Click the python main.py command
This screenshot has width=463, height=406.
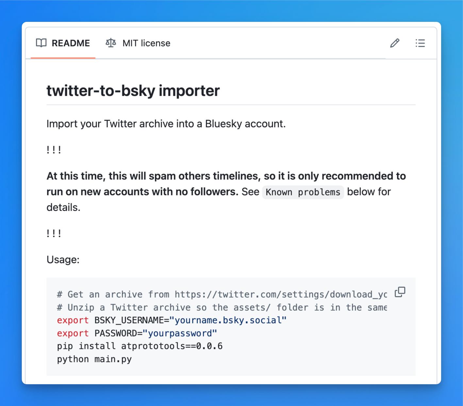[x=94, y=359]
